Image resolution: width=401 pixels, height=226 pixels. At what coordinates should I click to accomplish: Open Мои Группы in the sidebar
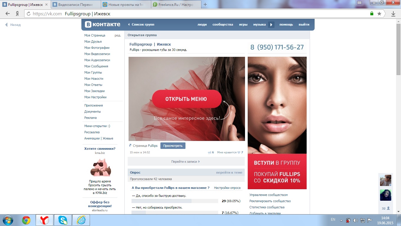(93, 72)
